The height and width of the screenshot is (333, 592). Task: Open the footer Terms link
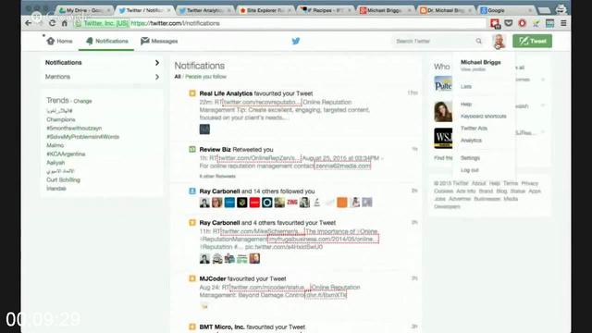pyautogui.click(x=511, y=183)
